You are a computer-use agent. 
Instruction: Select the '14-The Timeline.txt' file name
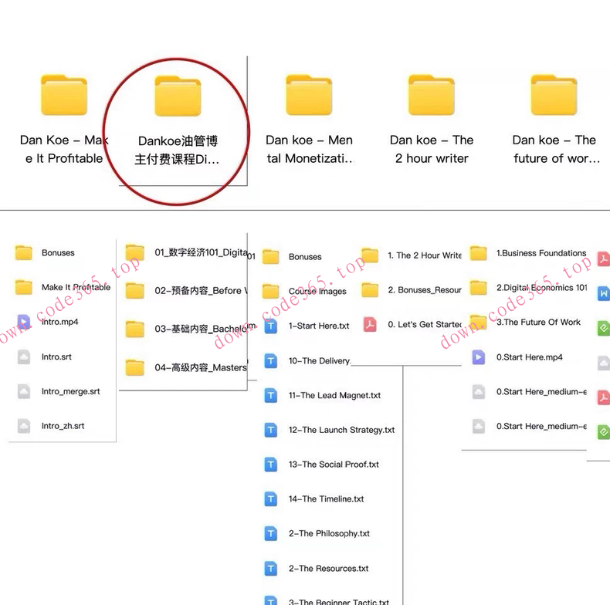click(326, 499)
